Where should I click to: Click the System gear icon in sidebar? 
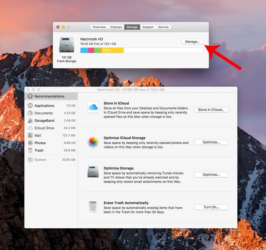click(30, 160)
